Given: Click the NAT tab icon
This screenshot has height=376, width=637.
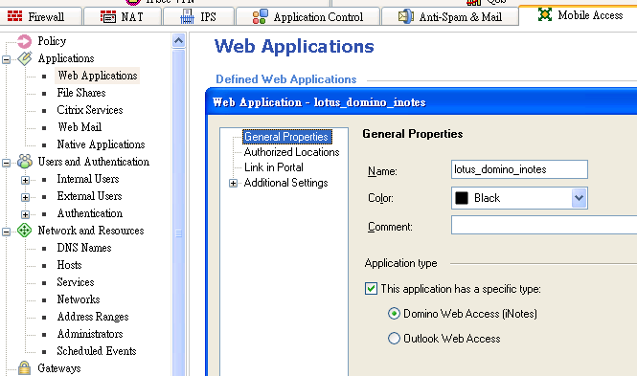Looking at the screenshot, I should tap(108, 16).
